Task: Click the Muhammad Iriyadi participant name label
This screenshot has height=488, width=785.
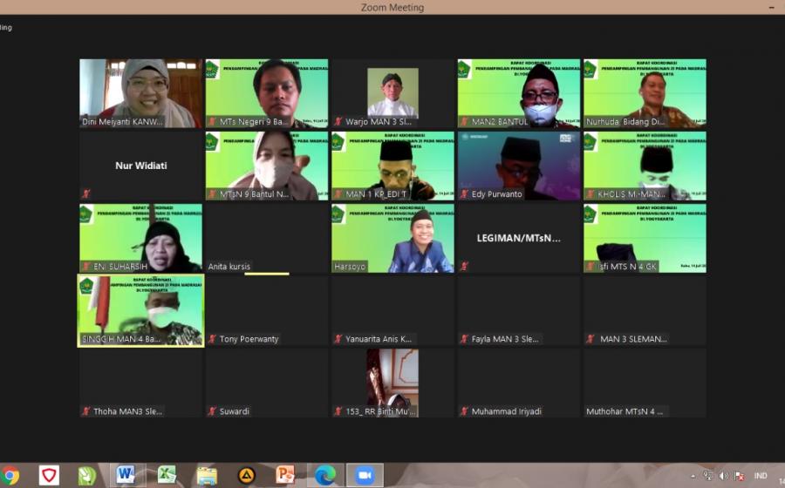Action: [506, 411]
